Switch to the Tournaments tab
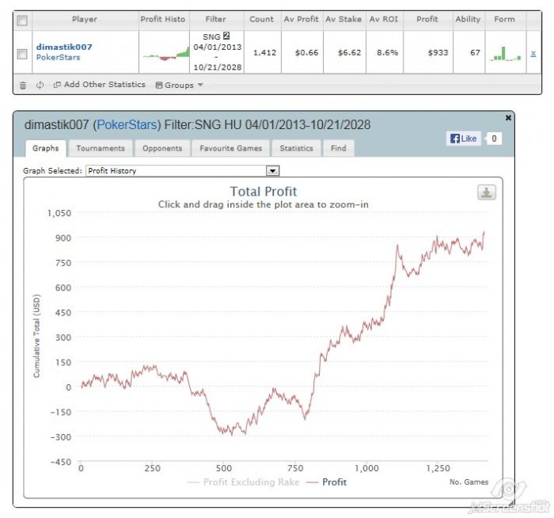The width and height of the screenshot is (554, 518). [x=101, y=148]
